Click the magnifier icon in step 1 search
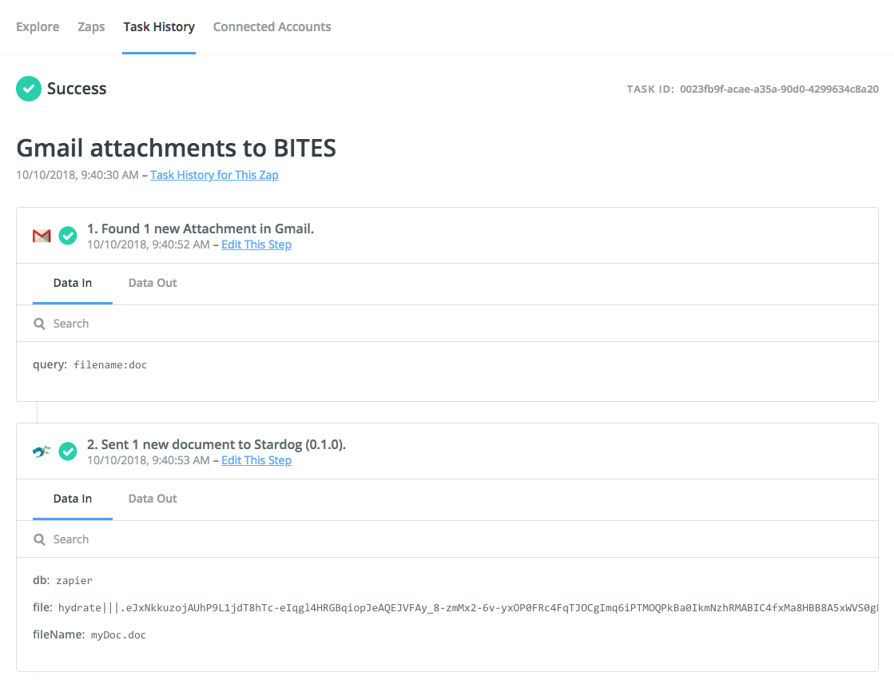Viewport: 894px width, 688px height. pyautogui.click(x=39, y=324)
